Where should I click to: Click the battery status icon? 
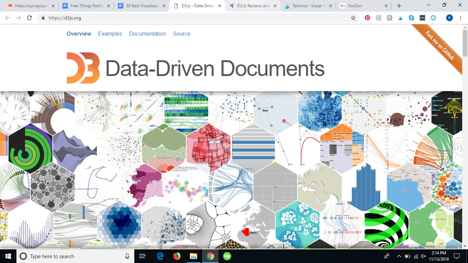coord(407,256)
